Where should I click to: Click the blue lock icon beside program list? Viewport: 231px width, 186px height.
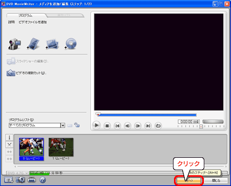pos(77,125)
